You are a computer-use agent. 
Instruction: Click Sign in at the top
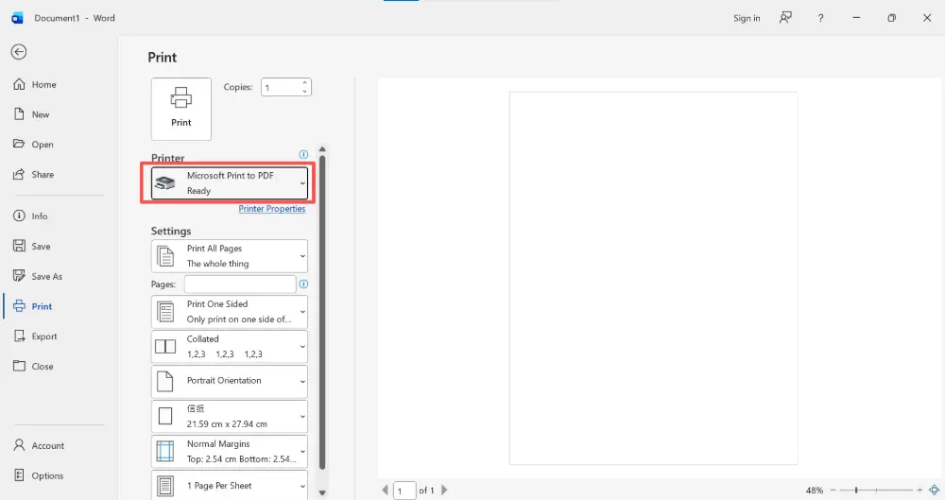click(747, 18)
